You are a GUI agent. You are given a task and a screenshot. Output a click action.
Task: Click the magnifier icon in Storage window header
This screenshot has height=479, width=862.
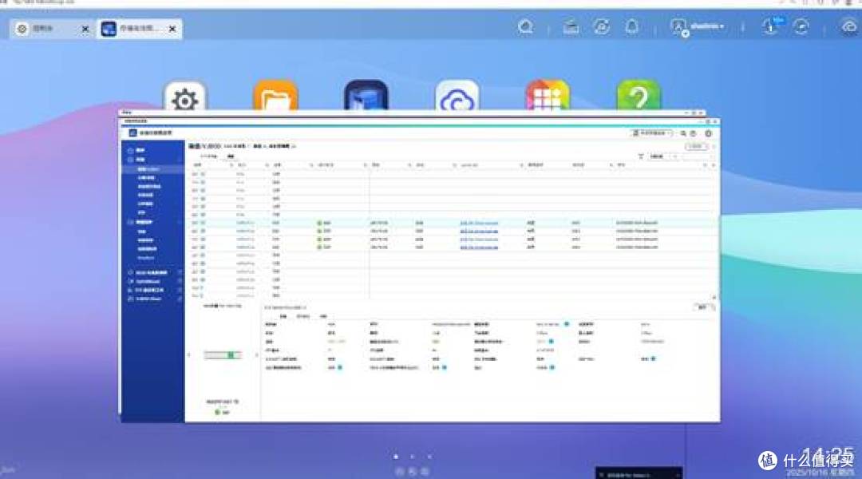pyautogui.click(x=683, y=133)
